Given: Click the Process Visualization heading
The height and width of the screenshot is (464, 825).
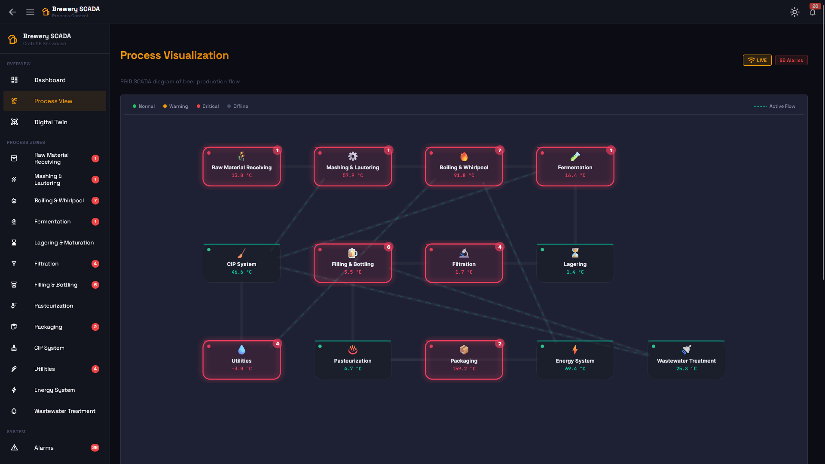Looking at the screenshot, I should pyautogui.click(x=174, y=55).
